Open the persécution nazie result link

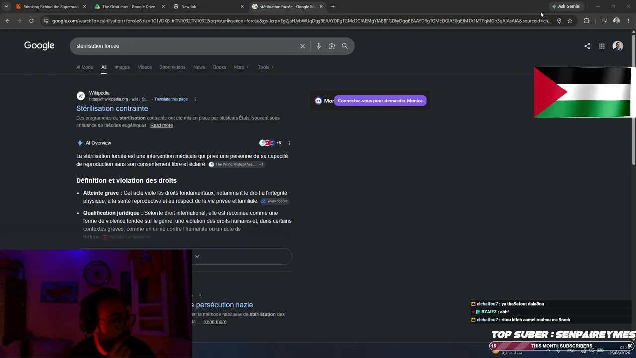coord(224,305)
